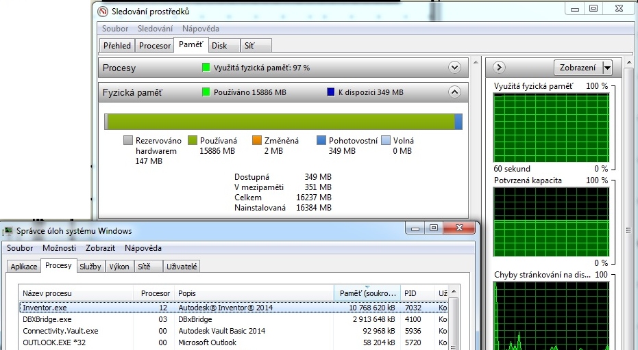Select the Paměť tab
Screen dimensions: 638x350
pyautogui.click(x=191, y=44)
